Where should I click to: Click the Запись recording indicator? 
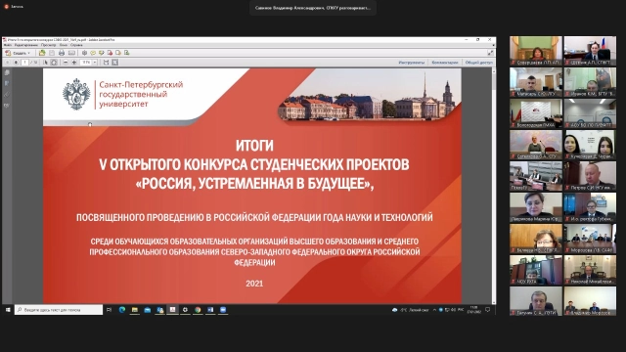[x=13, y=7]
